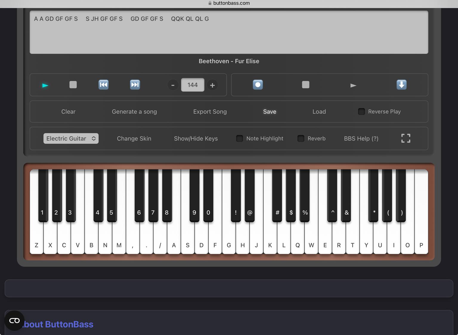The image size is (458, 335).
Task: Click the Export Song option
Action: (210, 112)
